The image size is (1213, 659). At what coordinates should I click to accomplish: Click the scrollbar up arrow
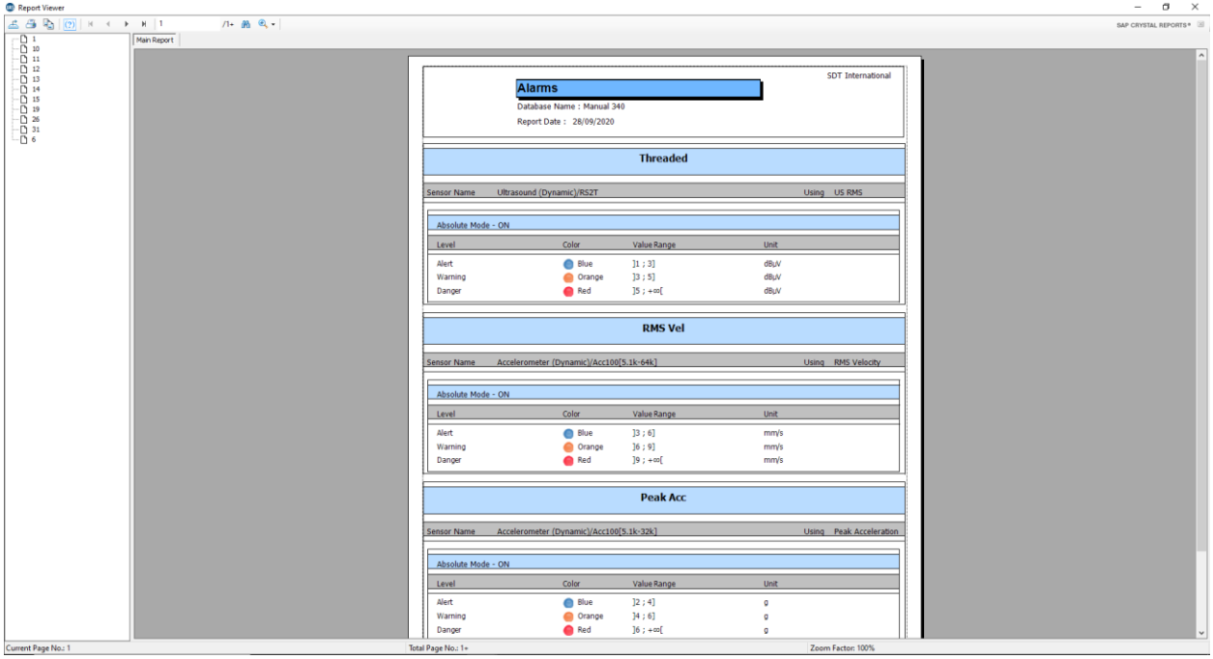[x=1201, y=55]
